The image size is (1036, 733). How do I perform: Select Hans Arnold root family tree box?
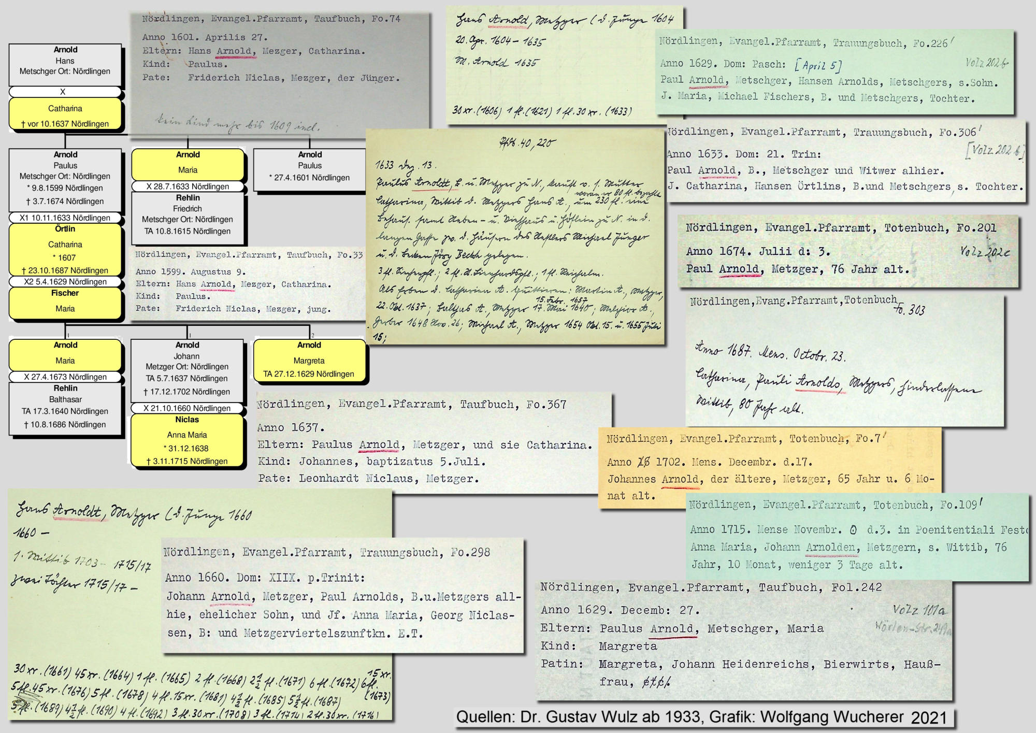[65, 64]
